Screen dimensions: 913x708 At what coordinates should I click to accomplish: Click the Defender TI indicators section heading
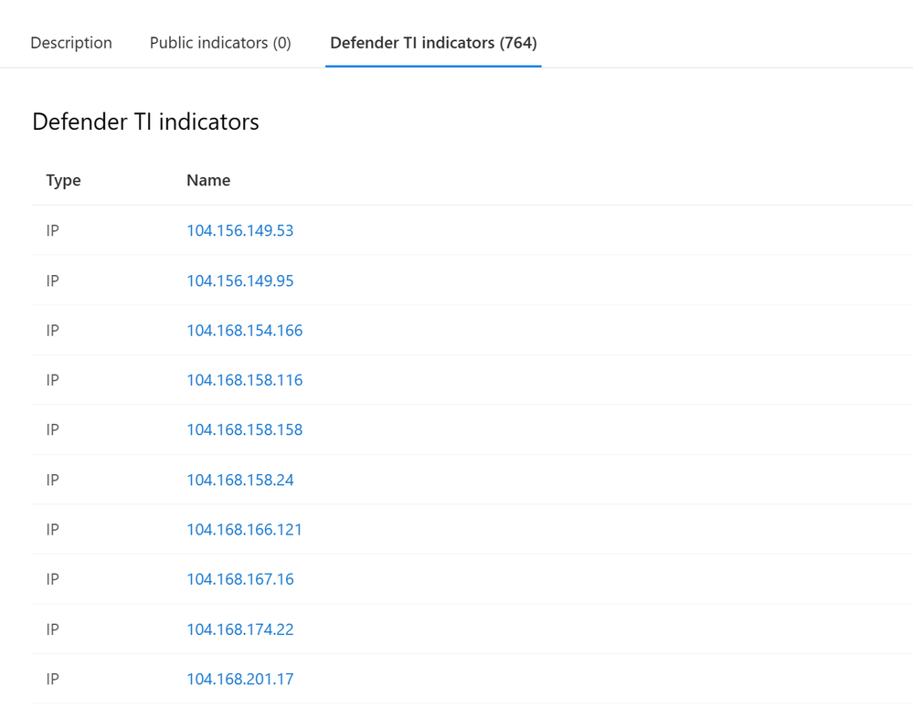click(x=145, y=122)
